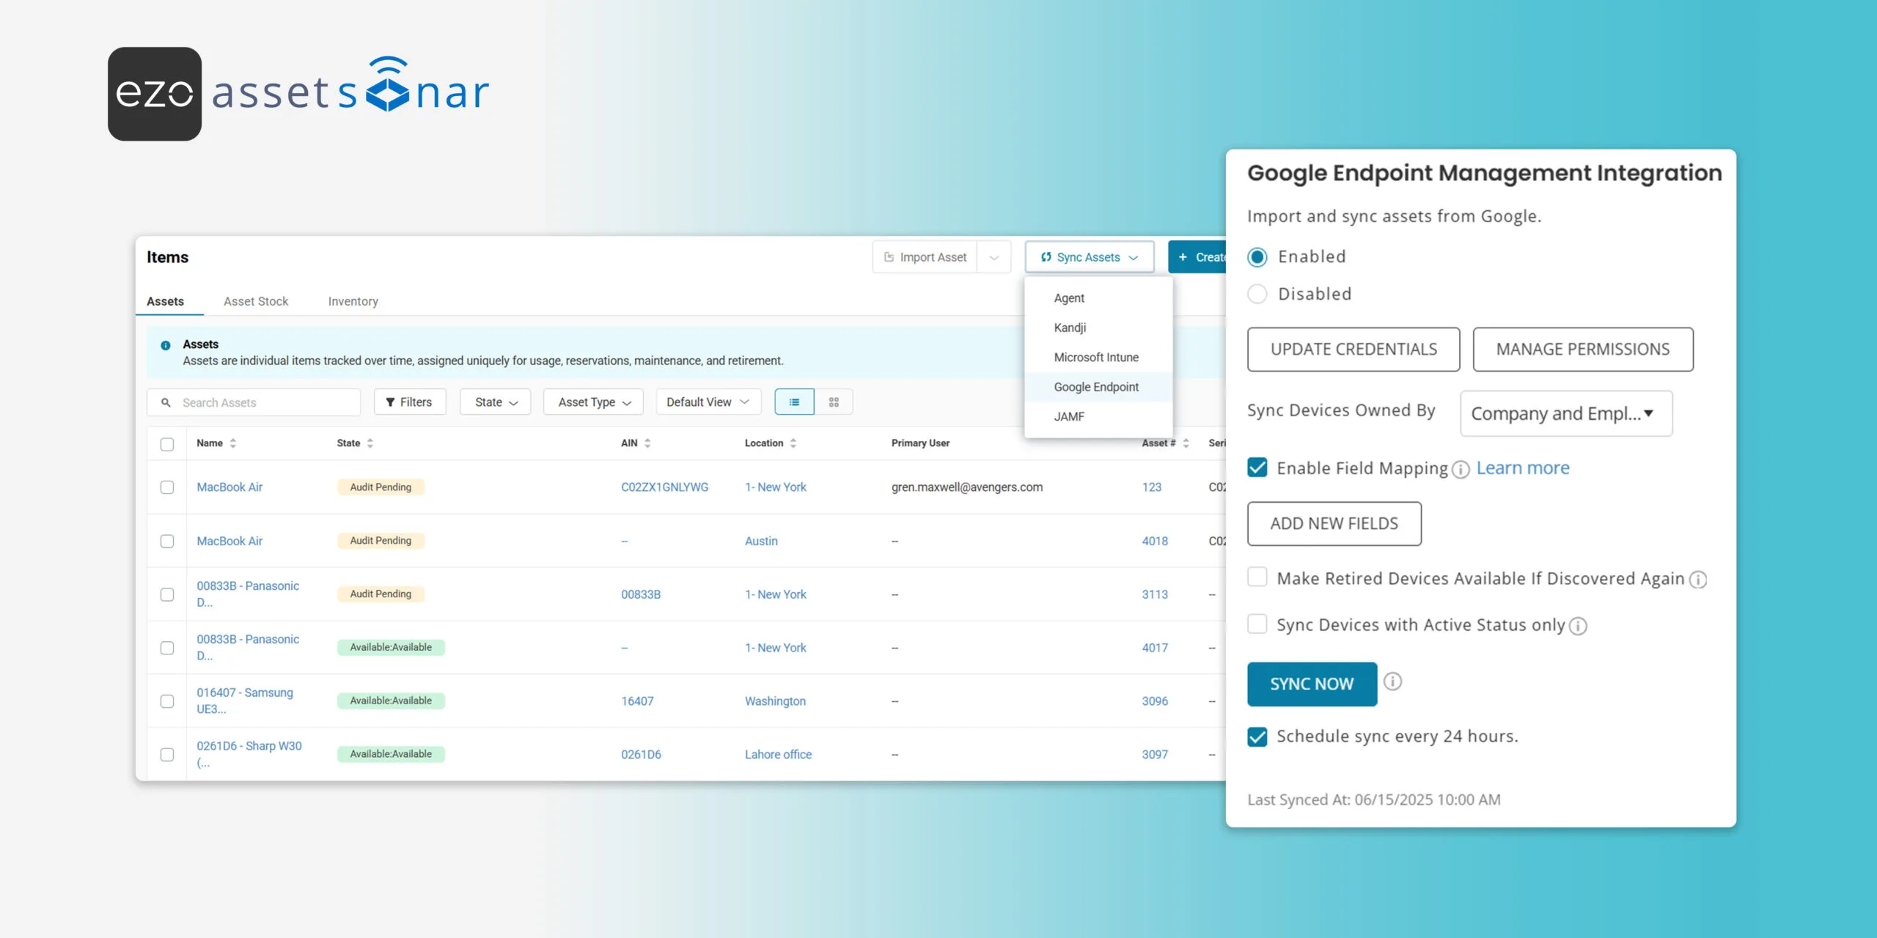Check the 016407 - Samsung row checkbox
Screen dimensions: 1877x938
[167, 701]
